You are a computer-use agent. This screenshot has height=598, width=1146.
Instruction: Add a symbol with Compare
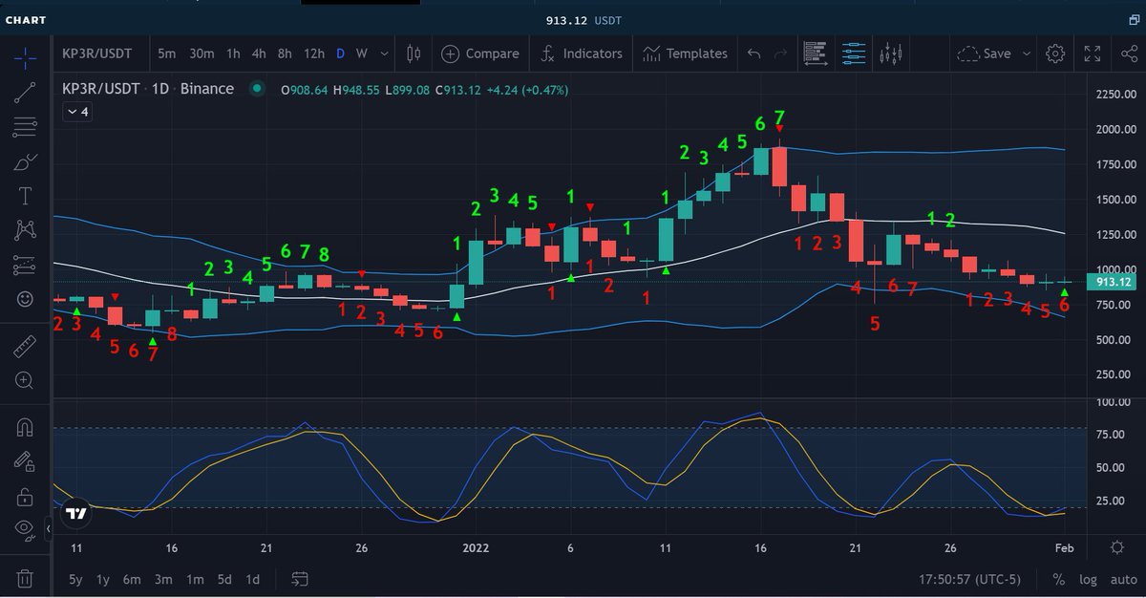(x=480, y=53)
